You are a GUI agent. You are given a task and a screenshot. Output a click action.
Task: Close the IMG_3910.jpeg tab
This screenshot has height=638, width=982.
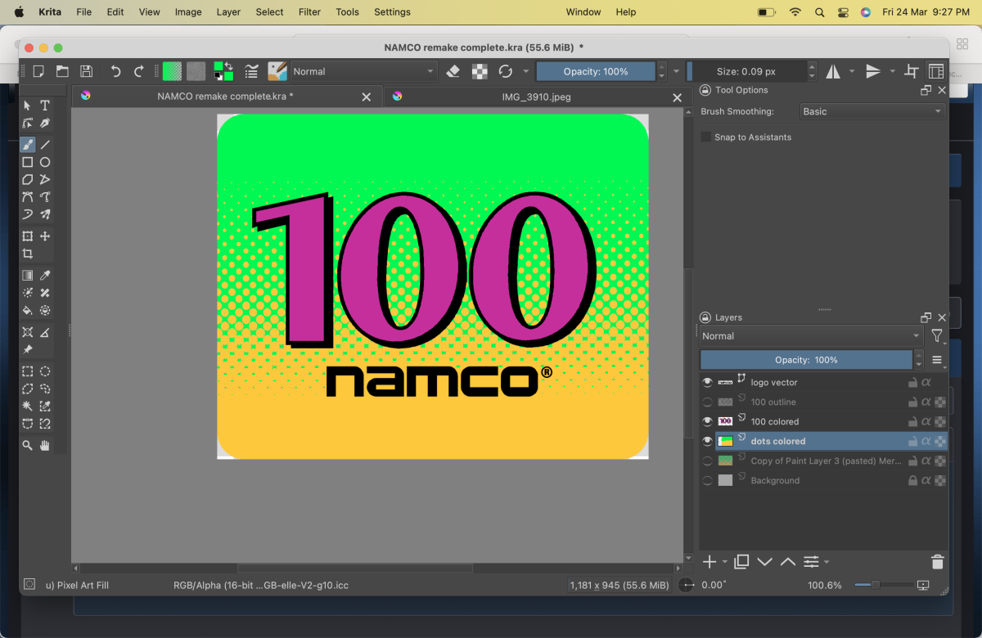click(677, 97)
